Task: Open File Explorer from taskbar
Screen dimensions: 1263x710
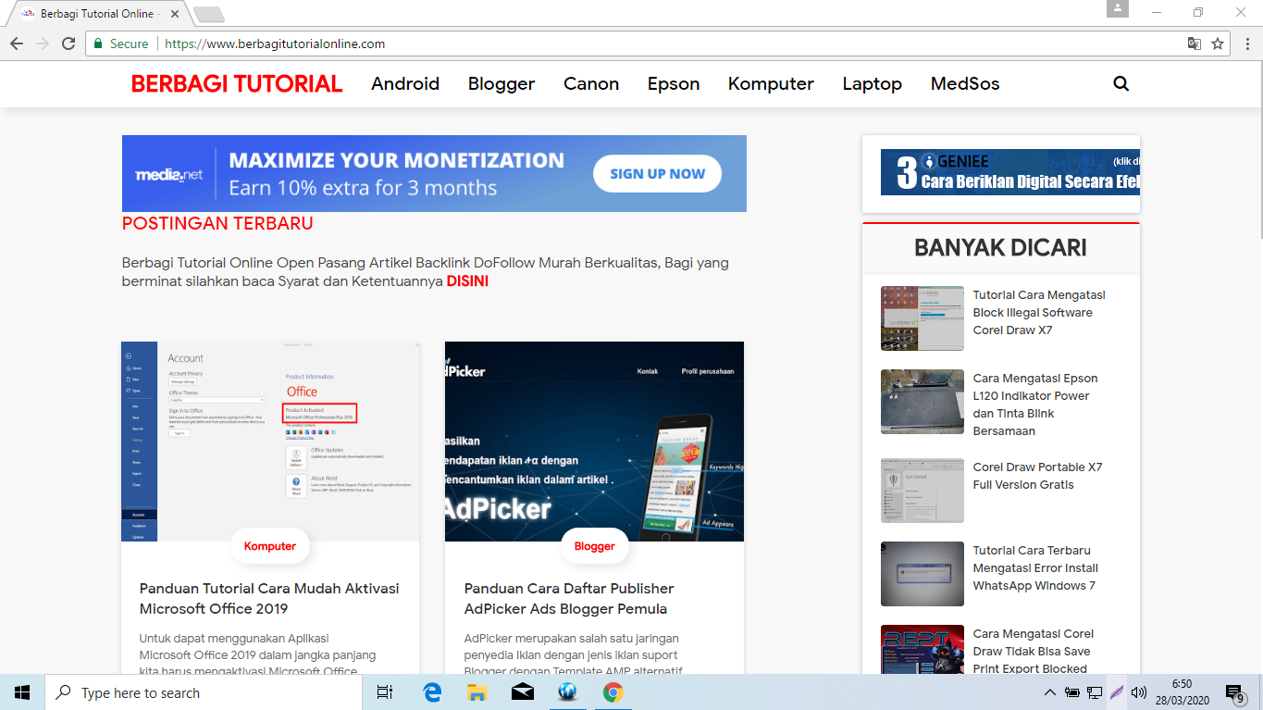Action: click(x=477, y=692)
